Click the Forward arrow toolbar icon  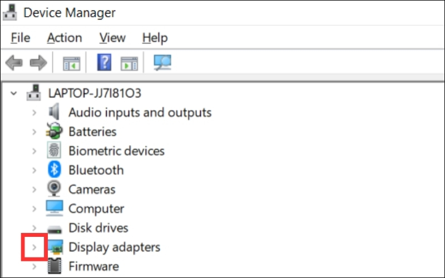[x=38, y=63]
